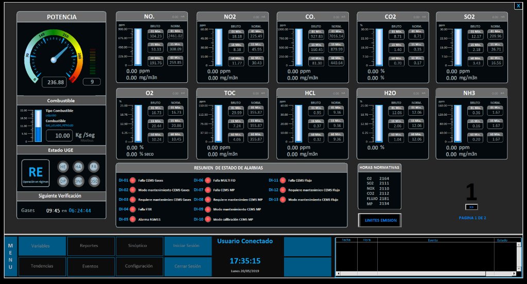Image resolution: width=527 pixels, height=284 pixels.
Task: Click the HORAS NORMATIVAS header
Action: point(379,167)
